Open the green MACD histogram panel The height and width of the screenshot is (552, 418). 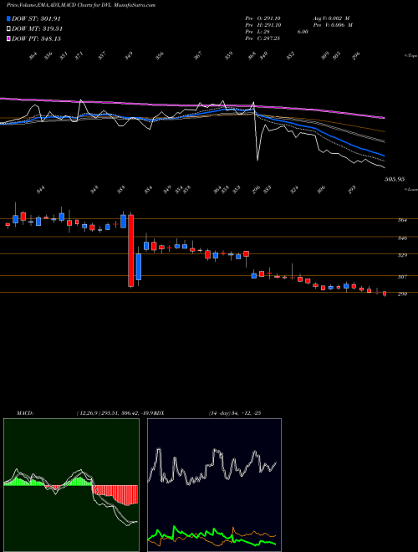coord(71,485)
